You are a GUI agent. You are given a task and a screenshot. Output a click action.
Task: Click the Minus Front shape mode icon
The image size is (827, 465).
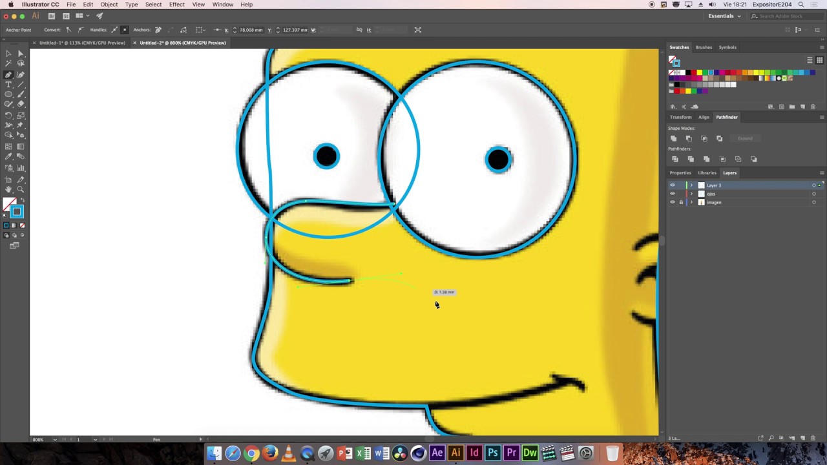point(689,138)
